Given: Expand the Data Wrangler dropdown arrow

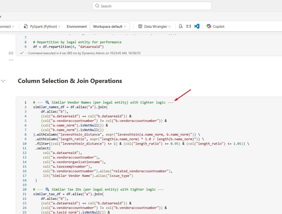Looking at the screenshot, I should click(x=170, y=26).
